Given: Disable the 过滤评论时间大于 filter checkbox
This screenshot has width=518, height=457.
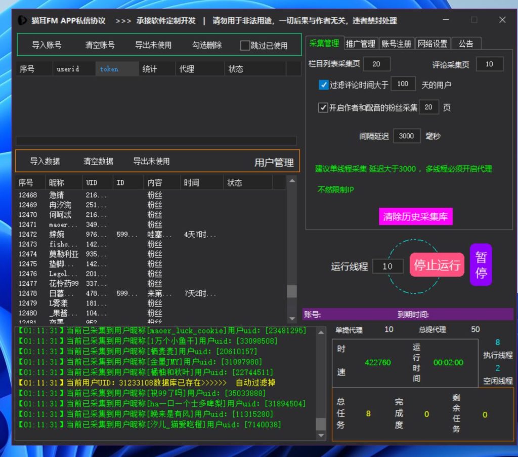Looking at the screenshot, I should tap(324, 85).
